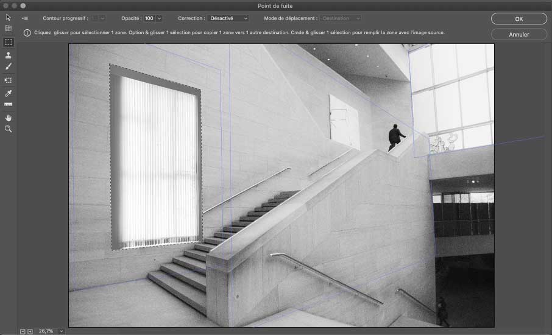Image resolution: width=552 pixels, height=335 pixels.
Task: Click the Mode de déplacement label
Action: [291, 18]
